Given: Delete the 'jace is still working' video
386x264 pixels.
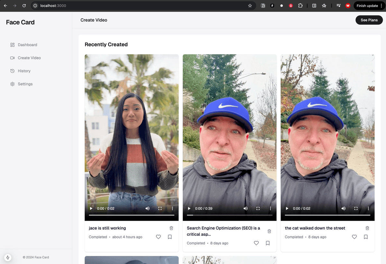Looking at the screenshot, I should tap(171, 228).
